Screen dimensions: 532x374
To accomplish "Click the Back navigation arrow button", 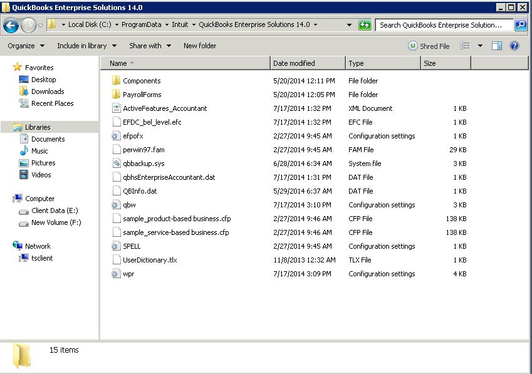I will pos(11,25).
